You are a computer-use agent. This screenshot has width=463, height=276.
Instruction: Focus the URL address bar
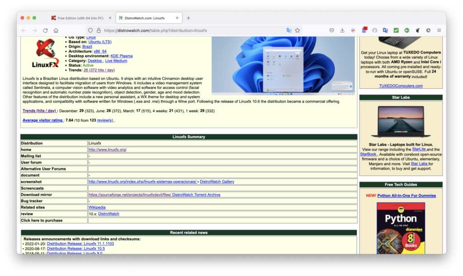click(x=190, y=31)
